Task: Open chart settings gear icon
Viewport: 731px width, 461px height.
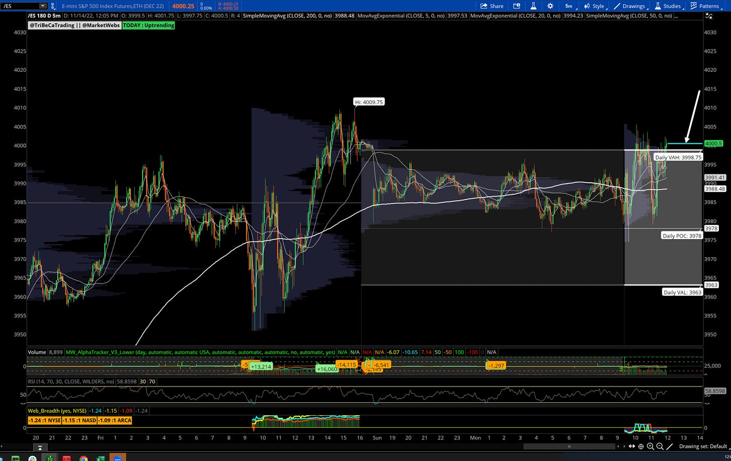Action: (550, 6)
